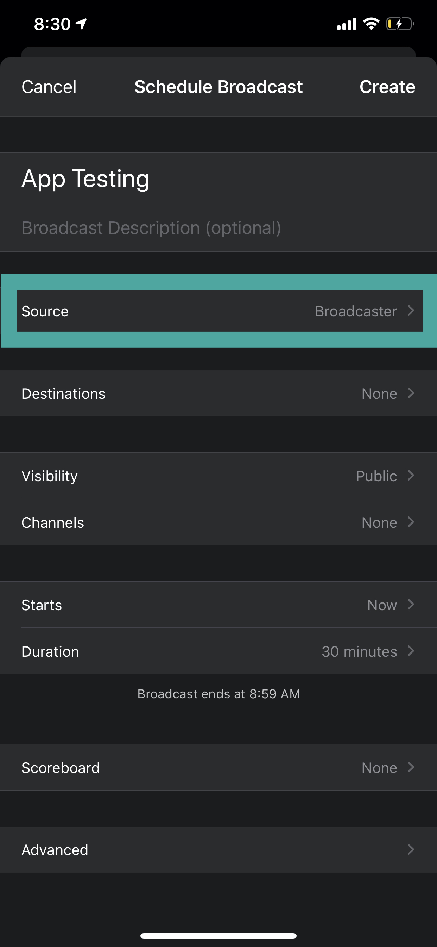This screenshot has height=947, width=437.
Task: Cancel the Schedule Broadcast form
Action: click(x=49, y=87)
